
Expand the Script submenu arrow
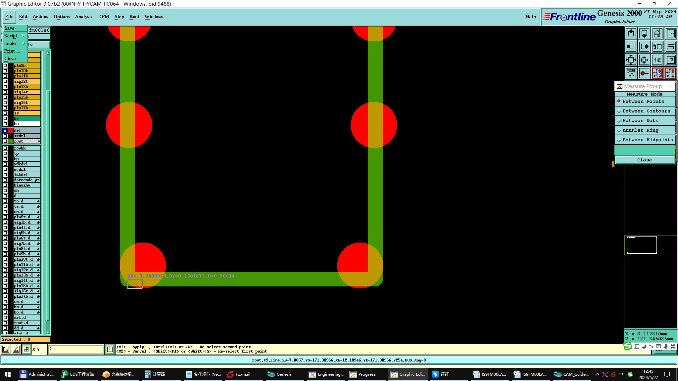(24, 36)
